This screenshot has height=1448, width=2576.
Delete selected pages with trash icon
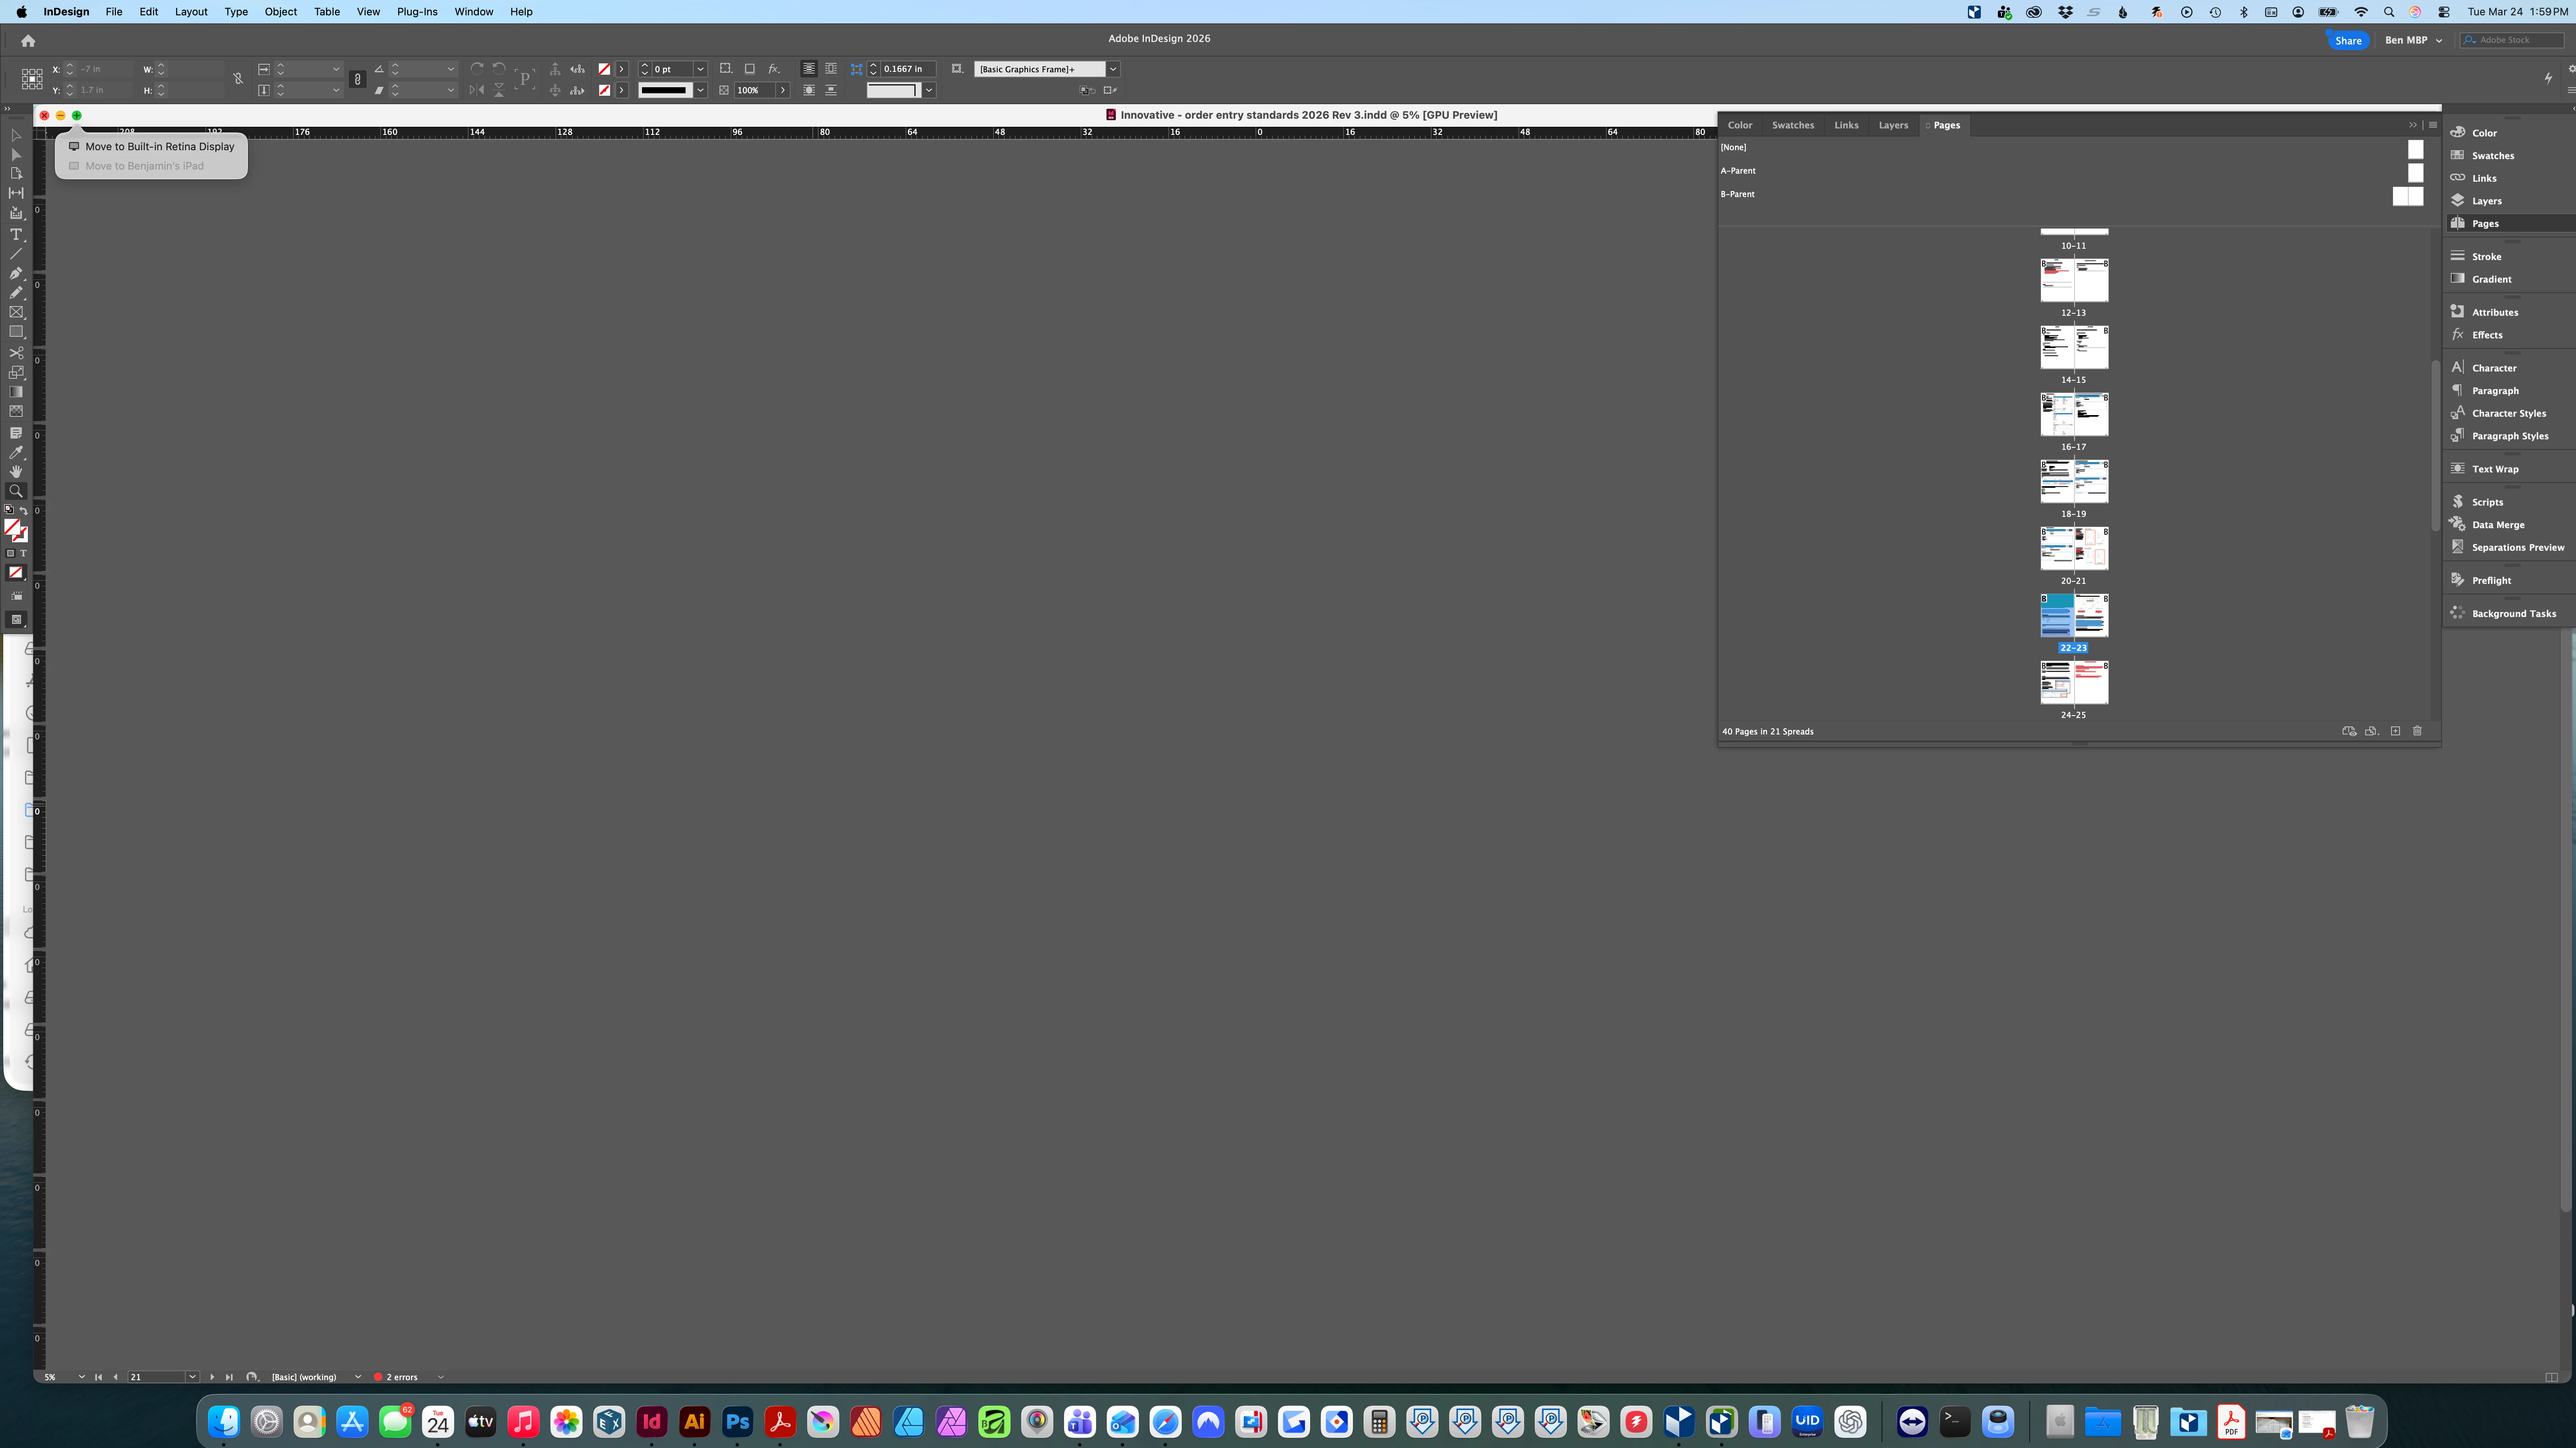(x=2417, y=731)
